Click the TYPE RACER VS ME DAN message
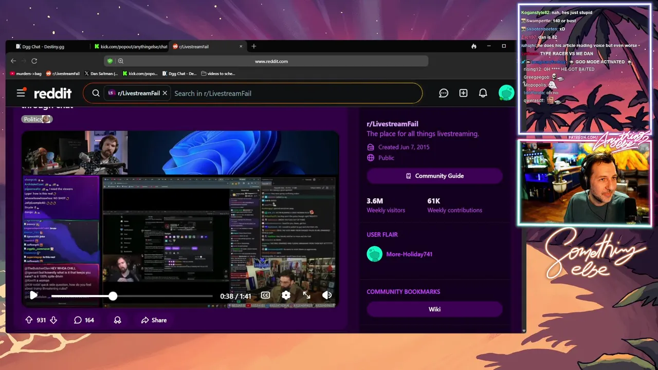 tap(557, 53)
